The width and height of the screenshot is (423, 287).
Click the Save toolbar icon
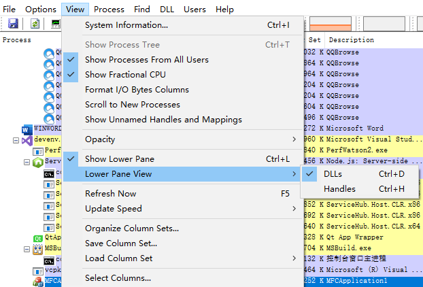pos(13,24)
